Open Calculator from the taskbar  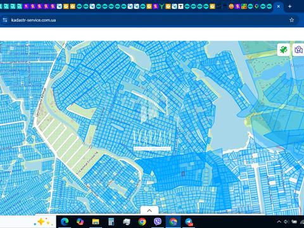111,222
